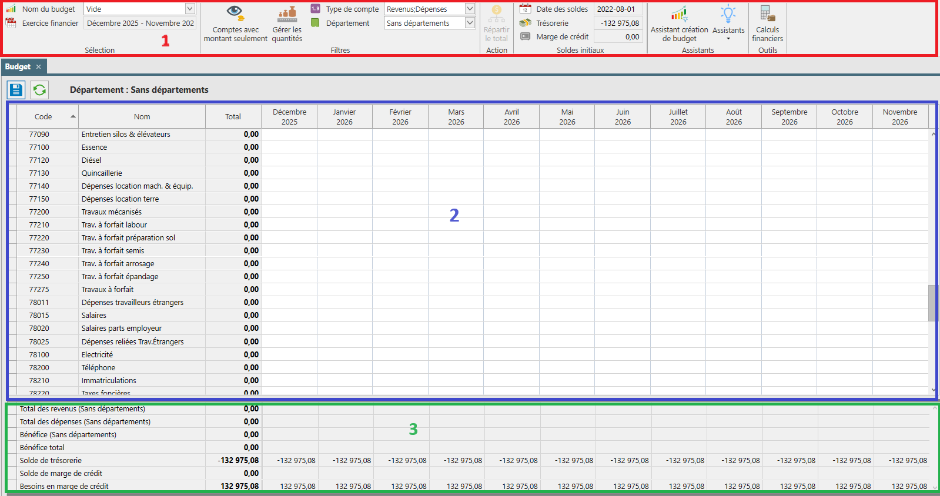Viewport: 940px width, 496px height.
Task: Click the Total column header
Action: click(x=233, y=116)
